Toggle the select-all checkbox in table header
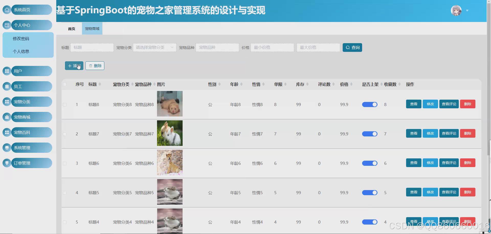Screen dimensions: 491x234 click(x=65, y=84)
